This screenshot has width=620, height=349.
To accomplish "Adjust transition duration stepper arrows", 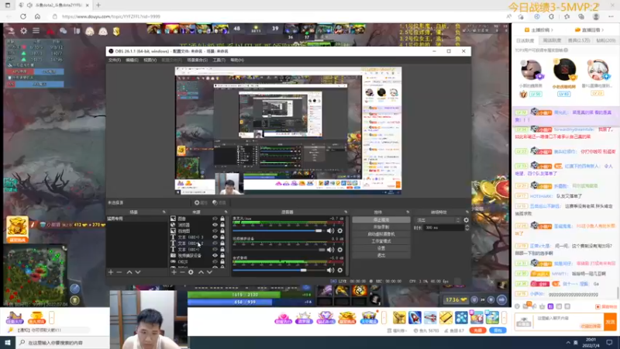I will (467, 228).
